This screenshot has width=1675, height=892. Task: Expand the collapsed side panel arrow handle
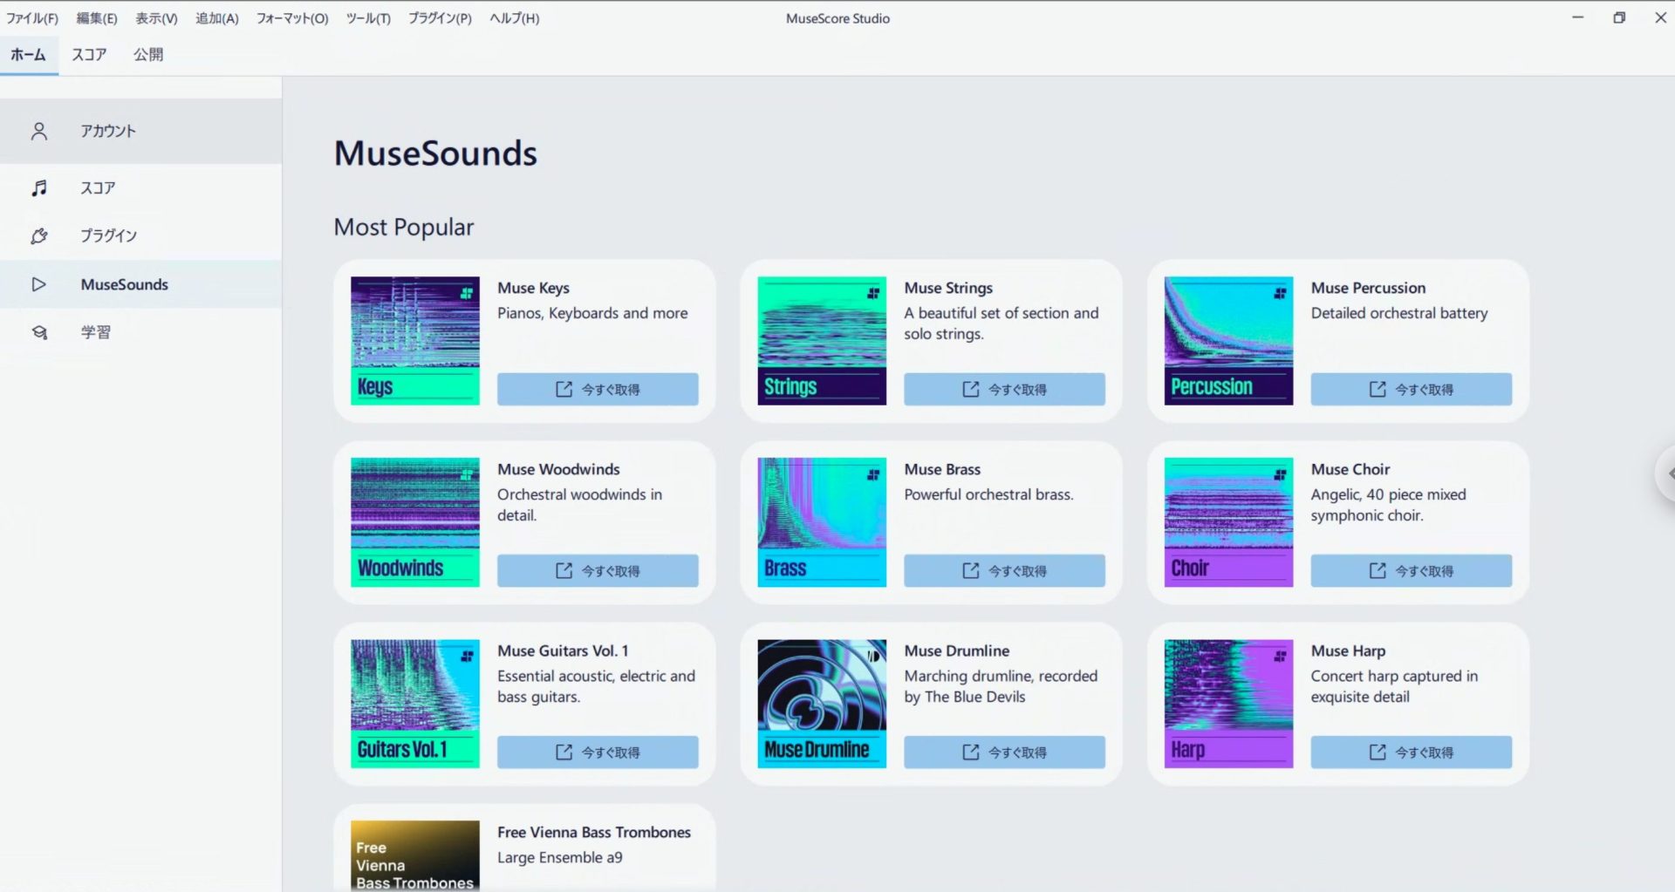pos(1667,473)
